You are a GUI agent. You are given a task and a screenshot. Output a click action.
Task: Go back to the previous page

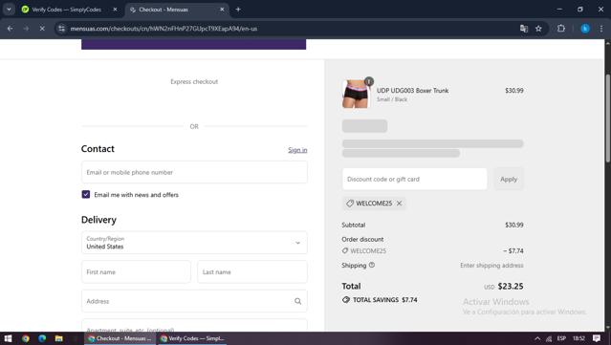point(11,29)
